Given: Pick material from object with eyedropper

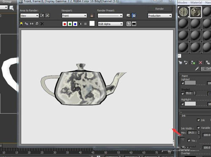Looking at the screenshot, I should [197, 69].
